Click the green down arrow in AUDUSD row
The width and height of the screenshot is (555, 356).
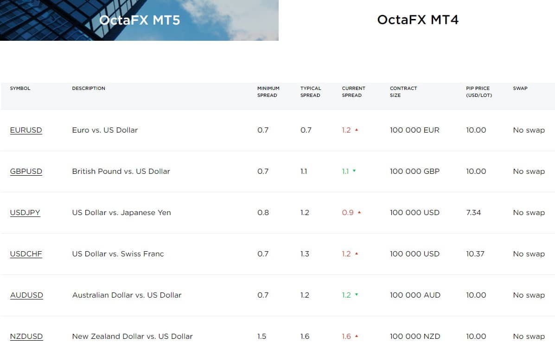(x=357, y=295)
